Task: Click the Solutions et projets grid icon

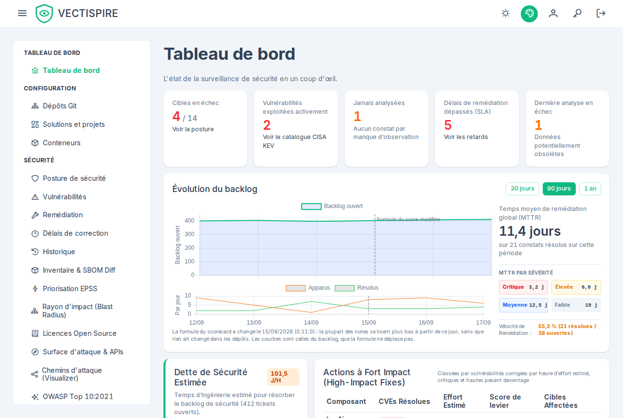Action: tap(35, 124)
